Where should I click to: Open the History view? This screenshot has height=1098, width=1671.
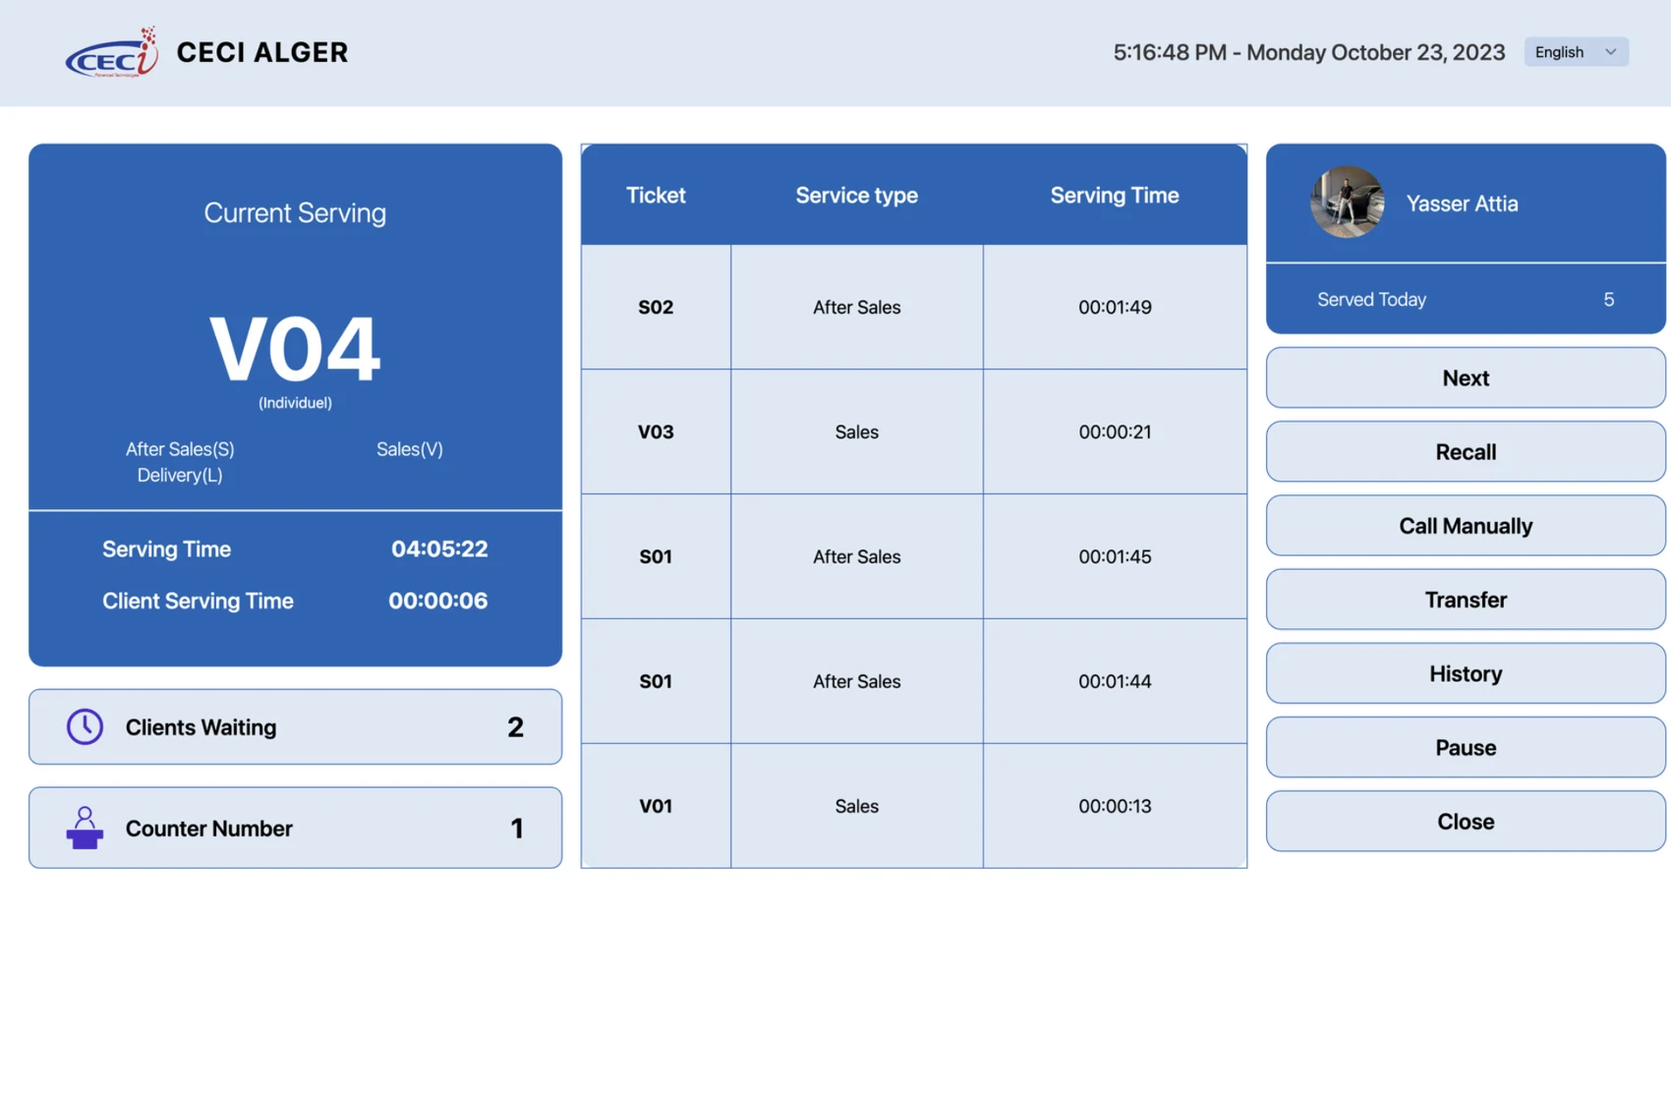point(1466,673)
